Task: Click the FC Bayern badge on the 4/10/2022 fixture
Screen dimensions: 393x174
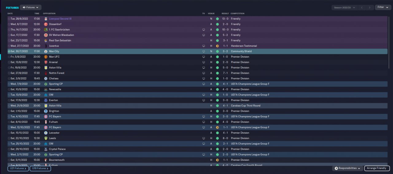Action: [x=46, y=117]
